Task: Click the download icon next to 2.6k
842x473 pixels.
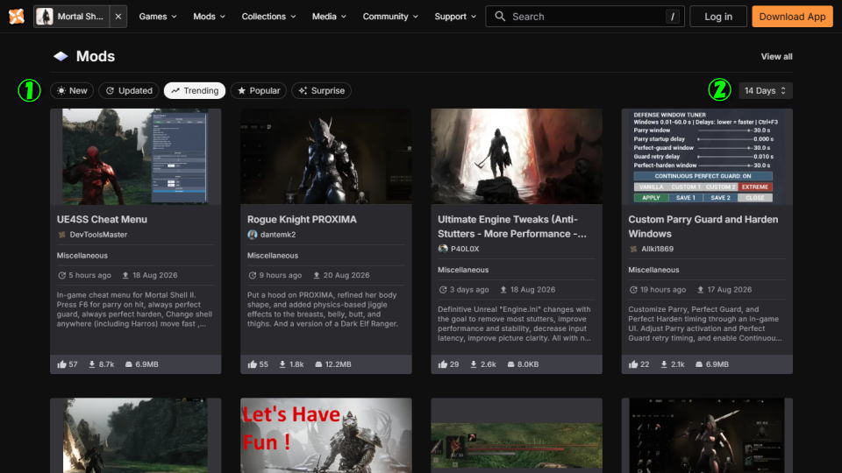Action: point(473,364)
